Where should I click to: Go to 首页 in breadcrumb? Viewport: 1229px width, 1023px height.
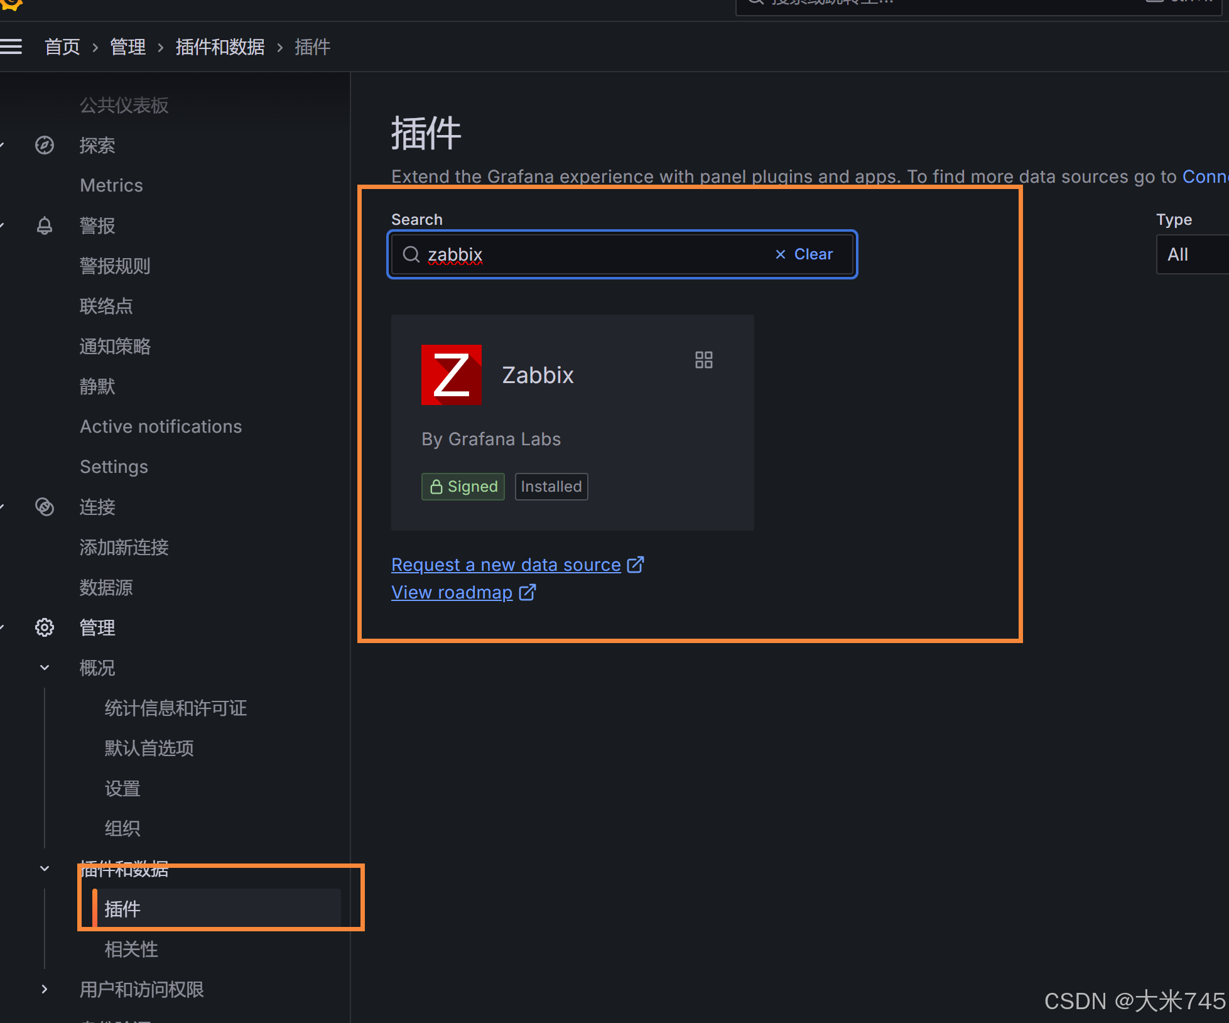(x=62, y=46)
